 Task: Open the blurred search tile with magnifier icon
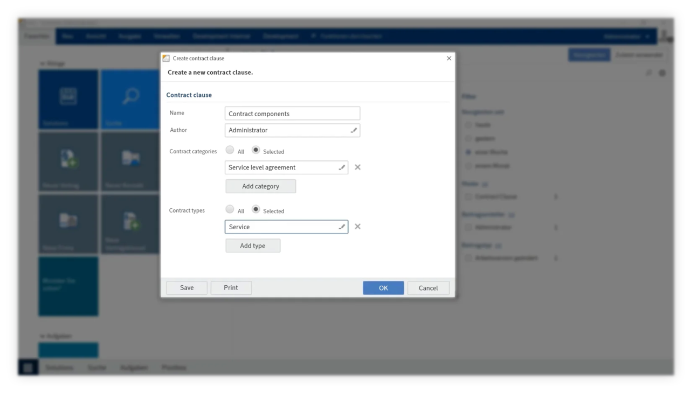(130, 99)
